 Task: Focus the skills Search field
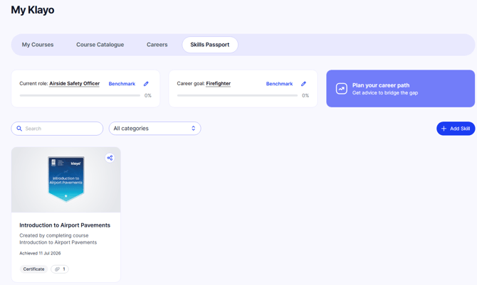(x=57, y=129)
